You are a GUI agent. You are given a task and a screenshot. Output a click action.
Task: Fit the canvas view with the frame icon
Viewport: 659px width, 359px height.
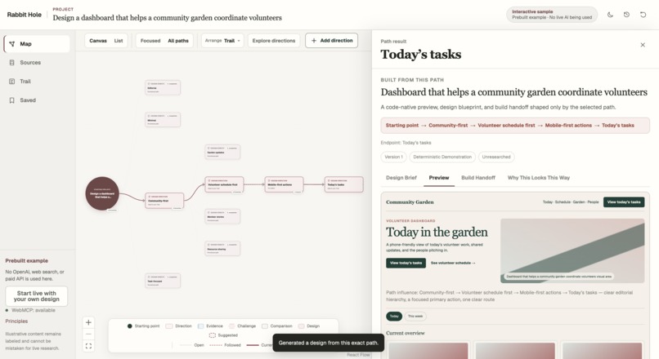coord(88,346)
